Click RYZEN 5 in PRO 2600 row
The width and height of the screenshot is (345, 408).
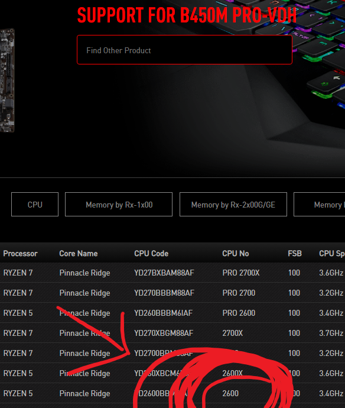[18, 313]
